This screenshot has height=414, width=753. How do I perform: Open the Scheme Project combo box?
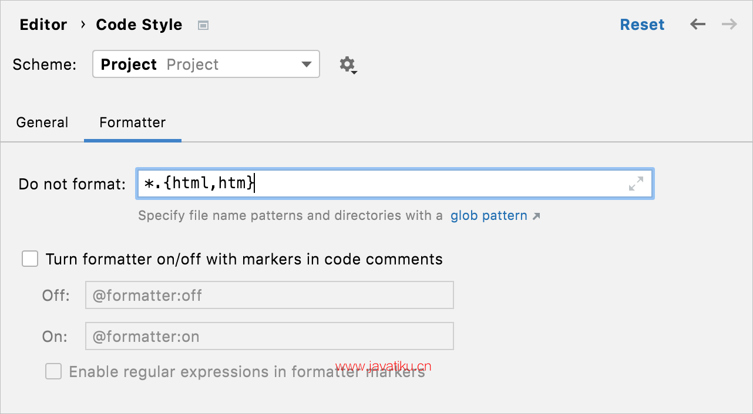pyautogui.click(x=206, y=65)
